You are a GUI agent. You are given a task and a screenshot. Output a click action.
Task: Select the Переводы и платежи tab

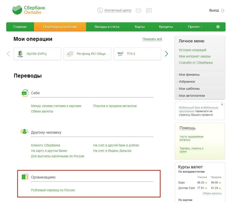tap(60, 27)
